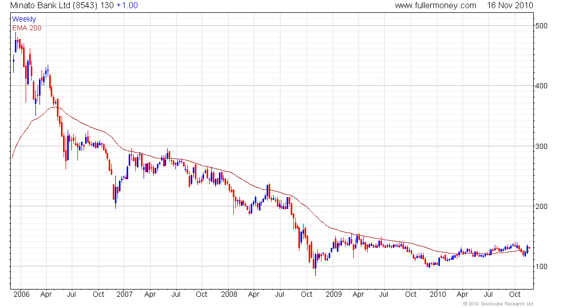
Task: Click the change value '+1.00'
Action: (x=127, y=6)
